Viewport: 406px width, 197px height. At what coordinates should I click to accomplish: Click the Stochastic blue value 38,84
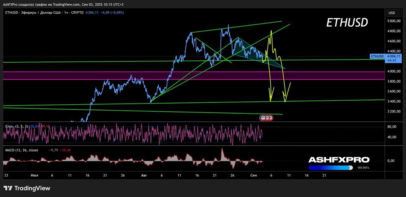click(35, 126)
